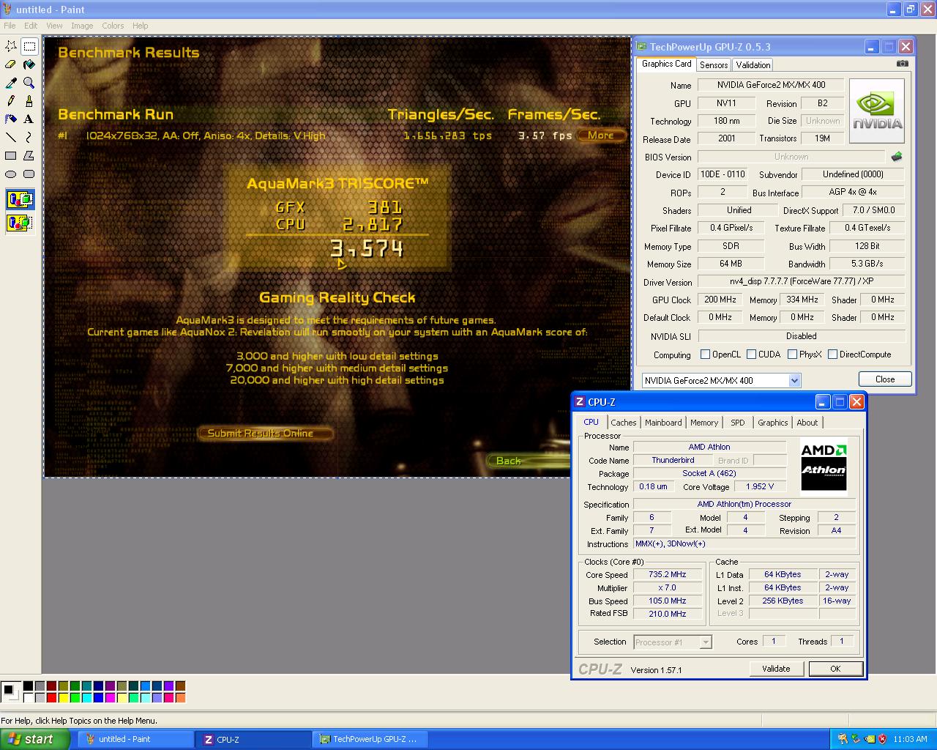Select the Free-Form Select tool in Paint
This screenshot has height=750, width=937.
coord(11,46)
